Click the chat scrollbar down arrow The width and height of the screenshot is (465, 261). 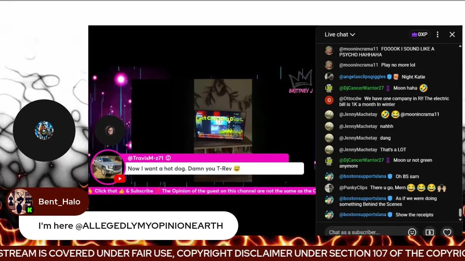[460, 220]
